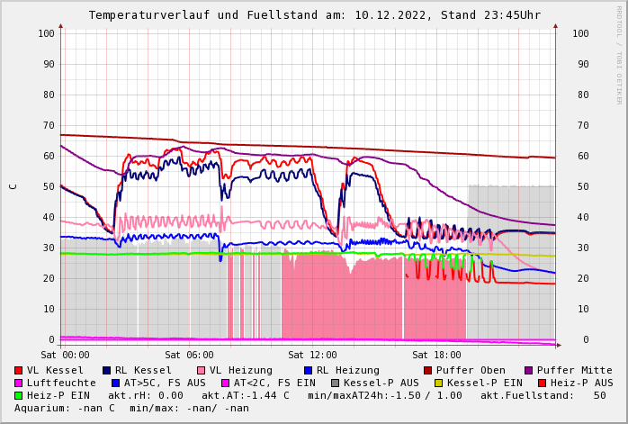
Task: Select the Sat 12:00 time axis label
Action: coord(312,355)
